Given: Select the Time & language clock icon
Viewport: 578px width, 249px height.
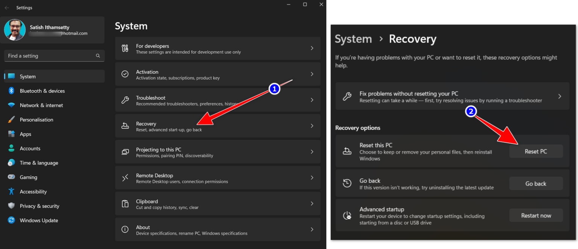Looking at the screenshot, I should pos(11,162).
